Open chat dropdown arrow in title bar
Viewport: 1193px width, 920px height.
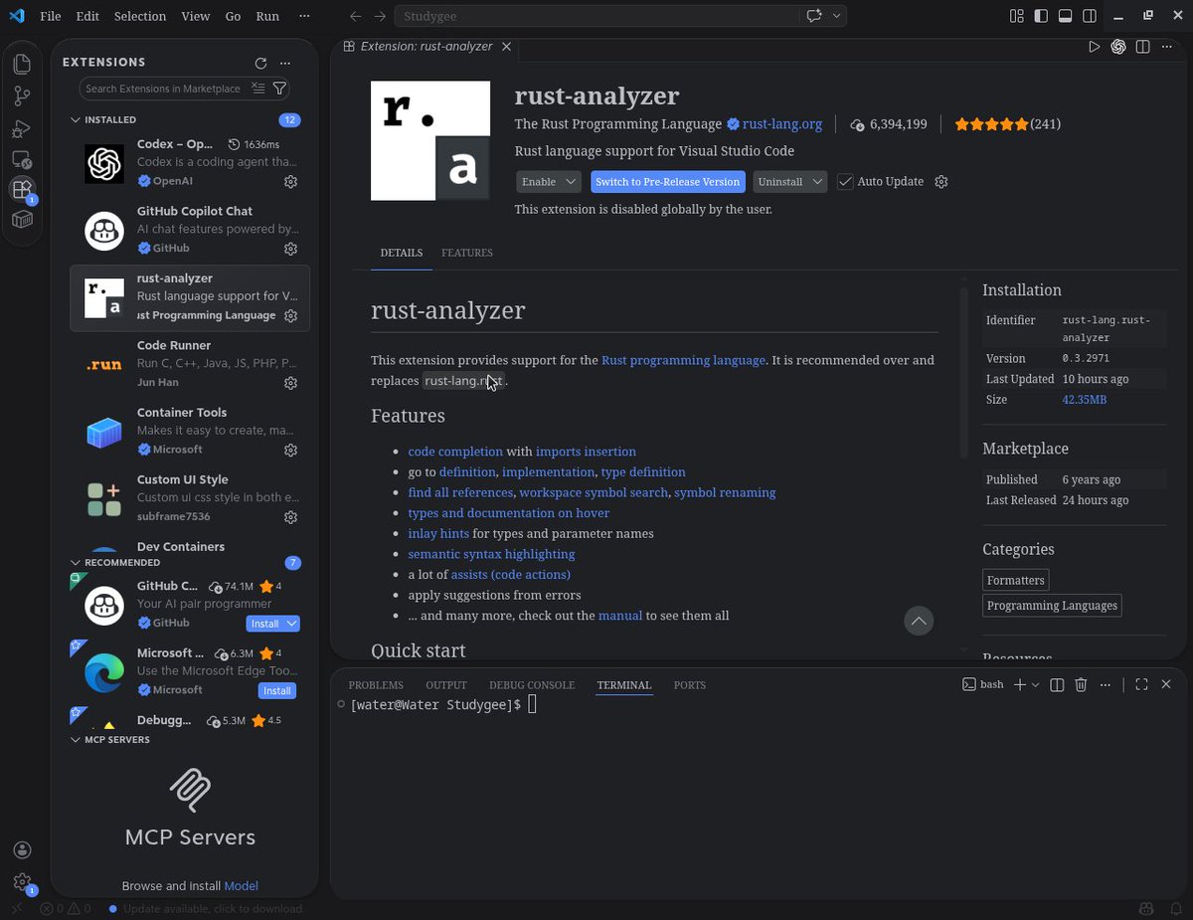point(837,16)
